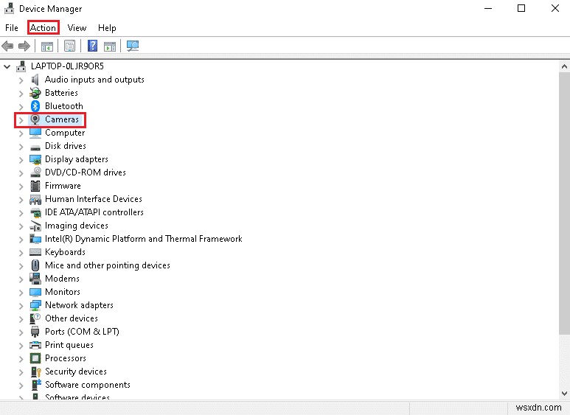Expand the Software components chevron
570x415 pixels.
(21, 386)
